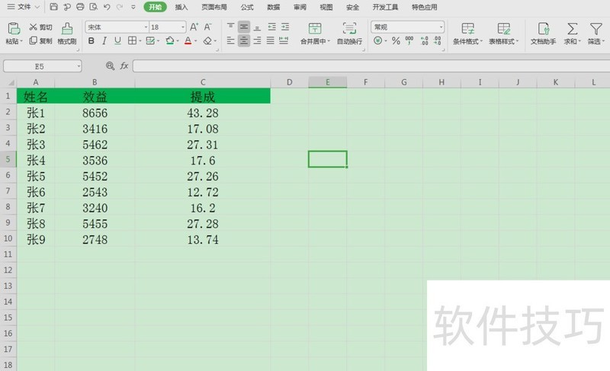The height and width of the screenshot is (371, 610).
Task: Toggle align text right
Action: point(257,40)
